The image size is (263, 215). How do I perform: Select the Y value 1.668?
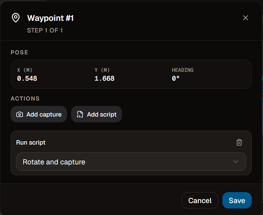pyautogui.click(x=105, y=79)
